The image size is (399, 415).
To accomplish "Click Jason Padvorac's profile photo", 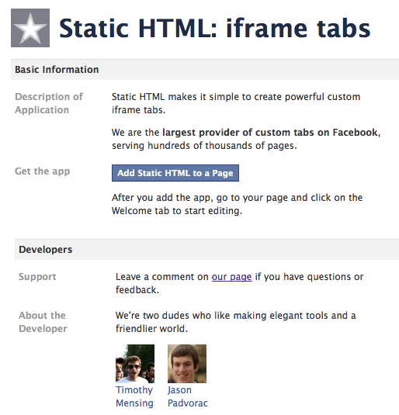I will click(187, 364).
